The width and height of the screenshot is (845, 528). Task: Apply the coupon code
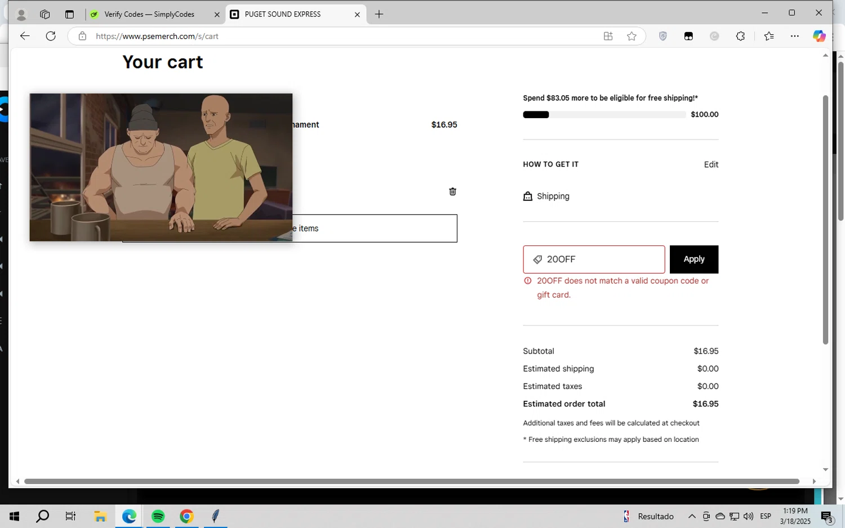694,259
